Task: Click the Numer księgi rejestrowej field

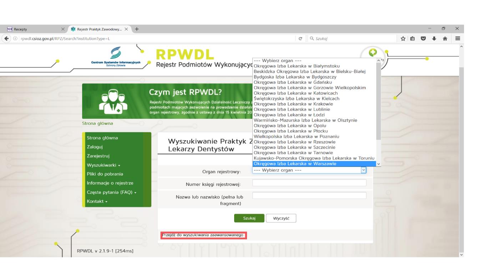Action: (309, 183)
